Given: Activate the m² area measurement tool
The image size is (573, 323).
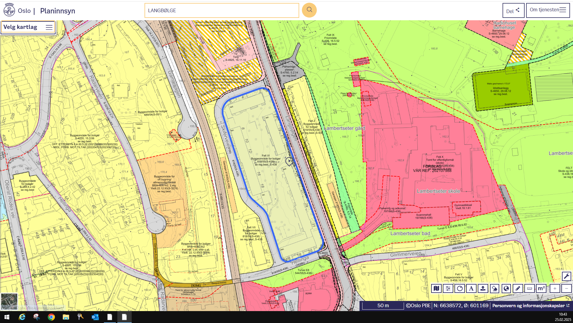Looking at the screenshot, I should pyautogui.click(x=541, y=288).
